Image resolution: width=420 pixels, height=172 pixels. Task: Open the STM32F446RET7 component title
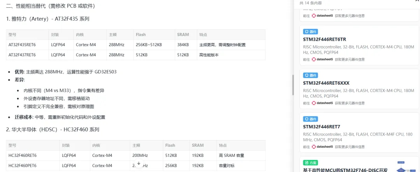[x=322, y=127]
